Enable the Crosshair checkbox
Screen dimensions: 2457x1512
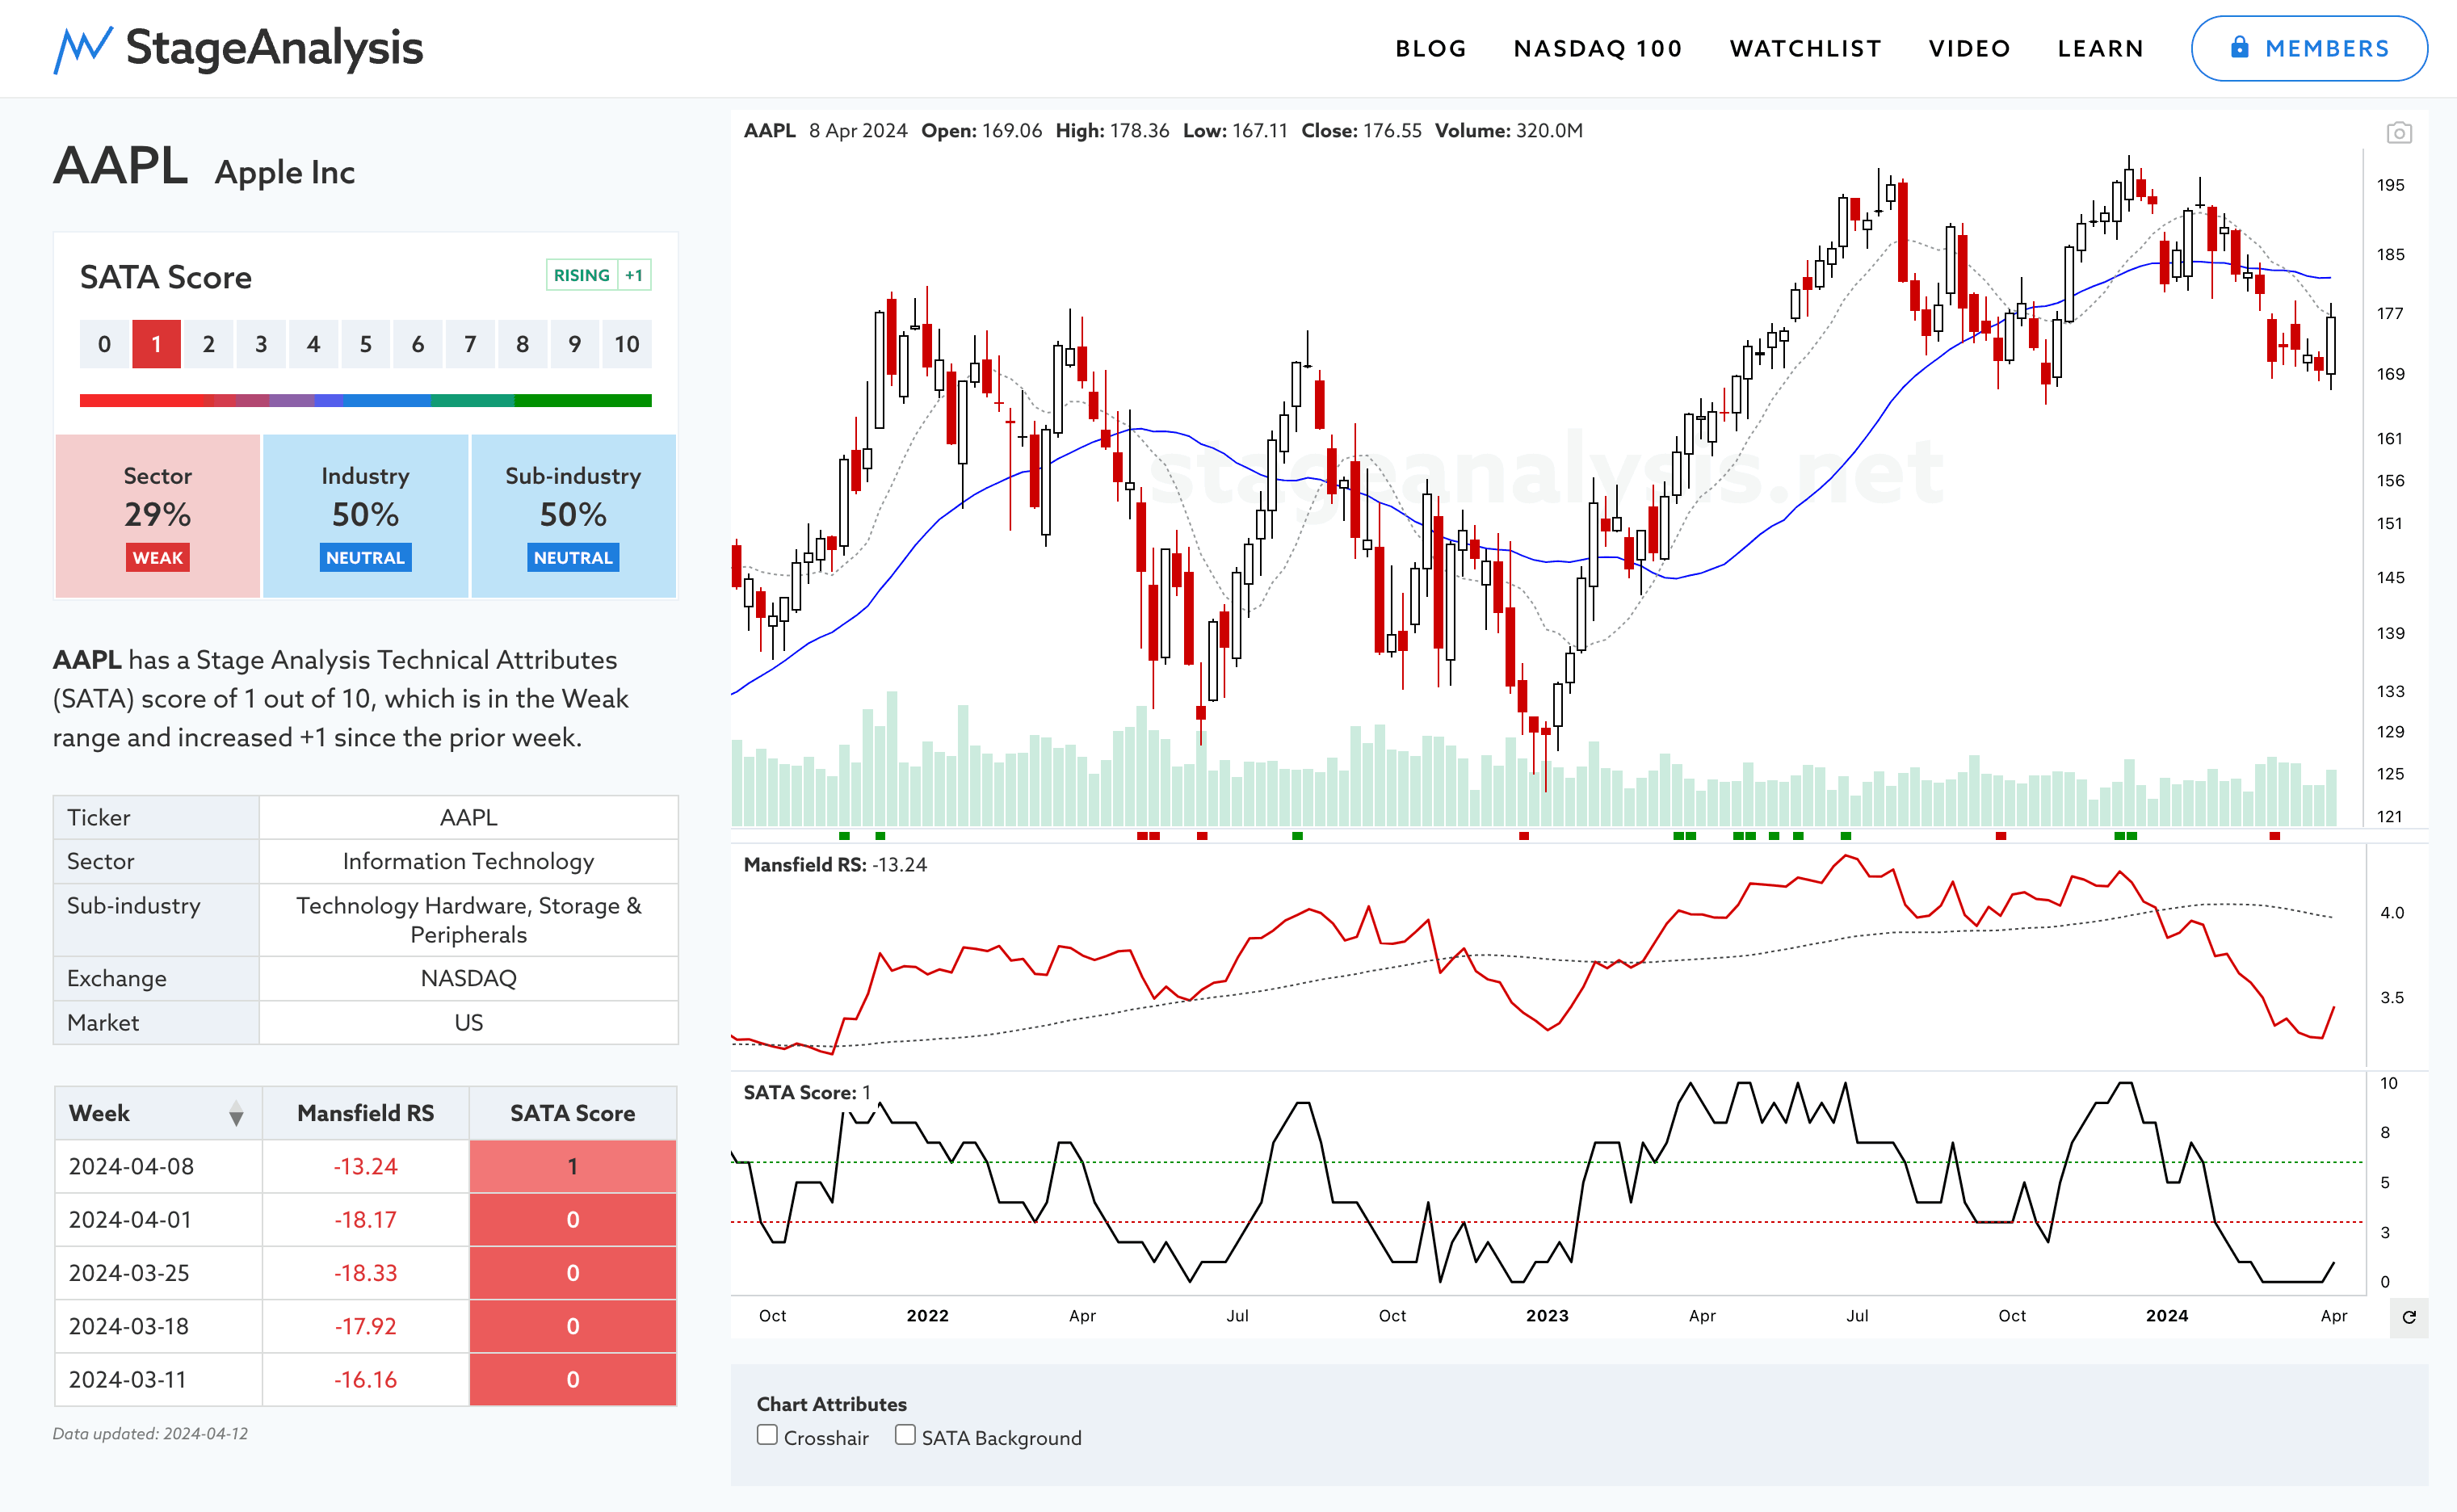point(767,1435)
